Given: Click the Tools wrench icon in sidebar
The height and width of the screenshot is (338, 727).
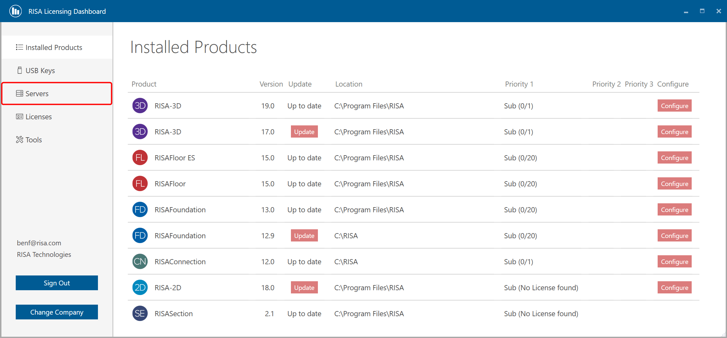Looking at the screenshot, I should [20, 140].
